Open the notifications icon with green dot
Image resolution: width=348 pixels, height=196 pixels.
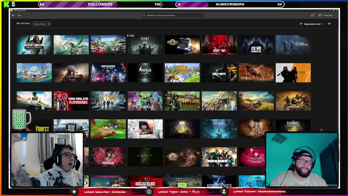coord(312,15)
